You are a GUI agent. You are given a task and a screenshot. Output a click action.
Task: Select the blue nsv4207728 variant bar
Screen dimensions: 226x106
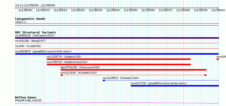175,86
